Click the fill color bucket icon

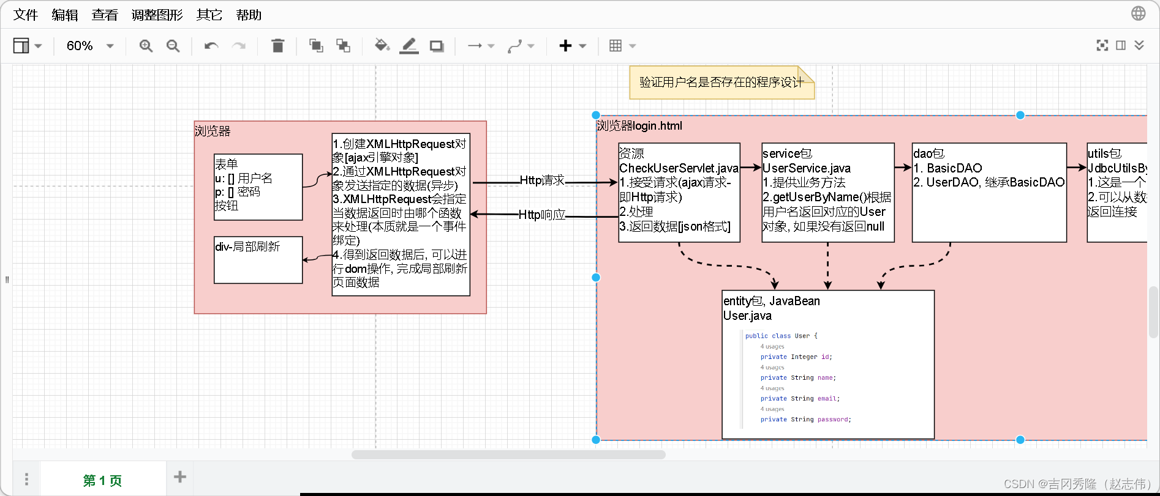tap(382, 46)
